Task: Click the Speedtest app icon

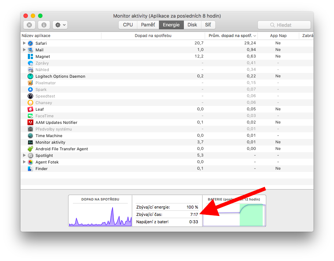Action: coord(30,96)
